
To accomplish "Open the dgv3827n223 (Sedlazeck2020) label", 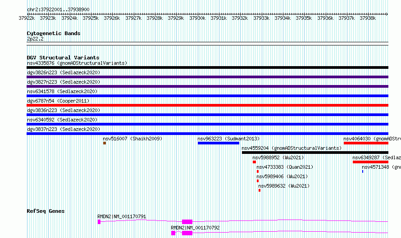I will 64,82.
